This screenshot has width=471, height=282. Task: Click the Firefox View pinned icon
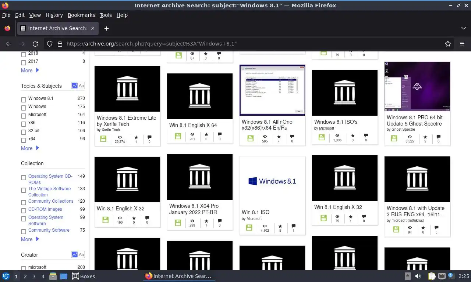point(7,28)
